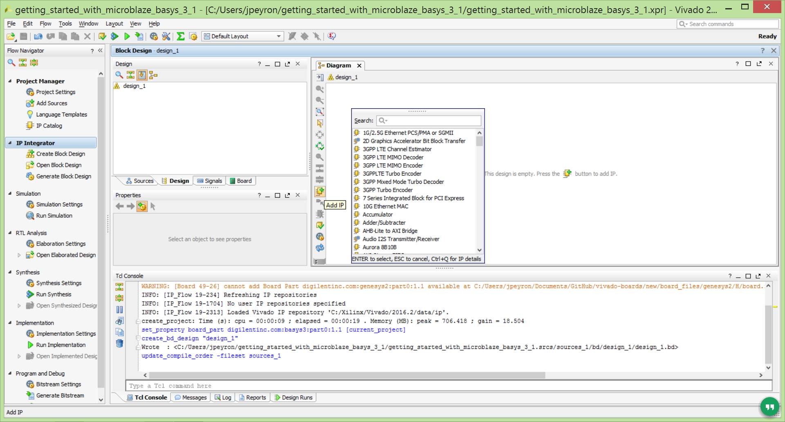
Task: Toggle the auto-update properties button
Action: pos(142,206)
